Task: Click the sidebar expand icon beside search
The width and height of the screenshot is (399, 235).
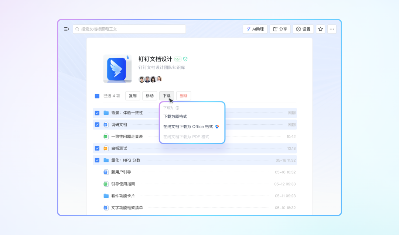Action: pyautogui.click(x=66, y=29)
